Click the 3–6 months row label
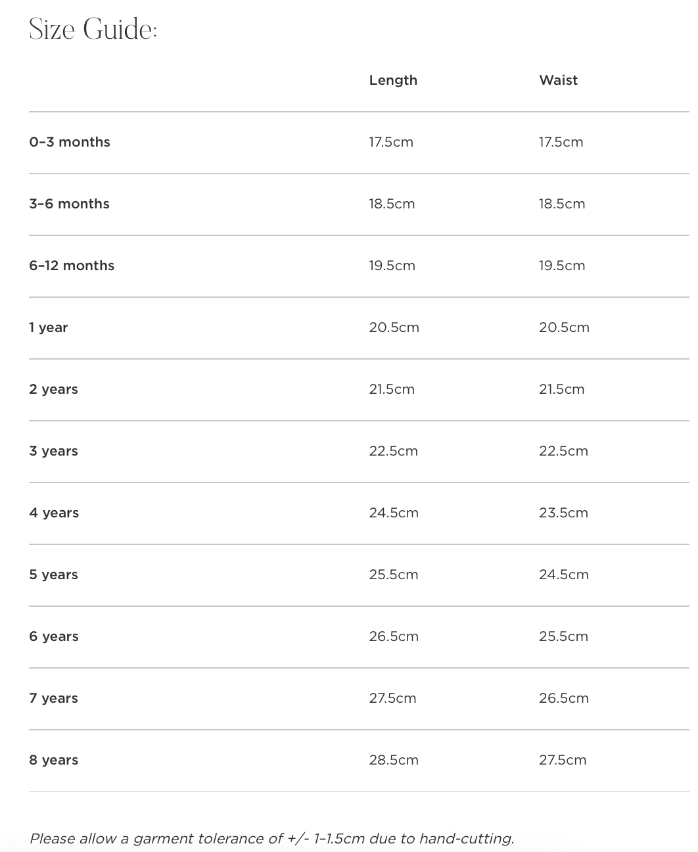The image size is (698, 852). [x=69, y=204]
